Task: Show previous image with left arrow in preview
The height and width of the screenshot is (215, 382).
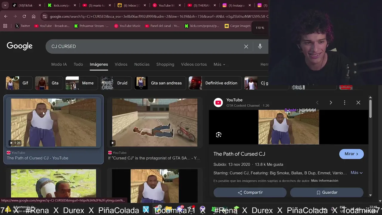Action: pyautogui.click(x=317, y=103)
